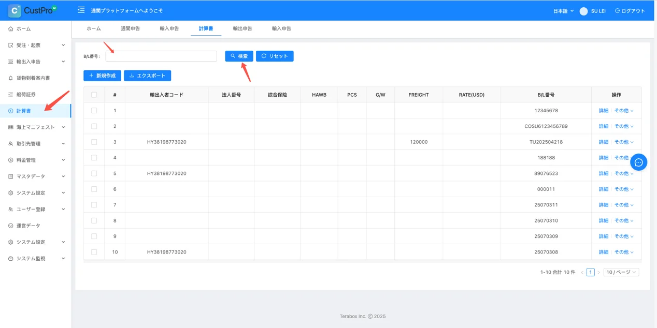657x328 pixels.
Task: Switch to the 輸出申告 tab
Action: click(242, 28)
